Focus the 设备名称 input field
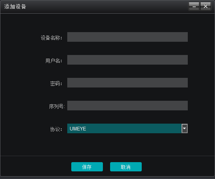 (127, 37)
